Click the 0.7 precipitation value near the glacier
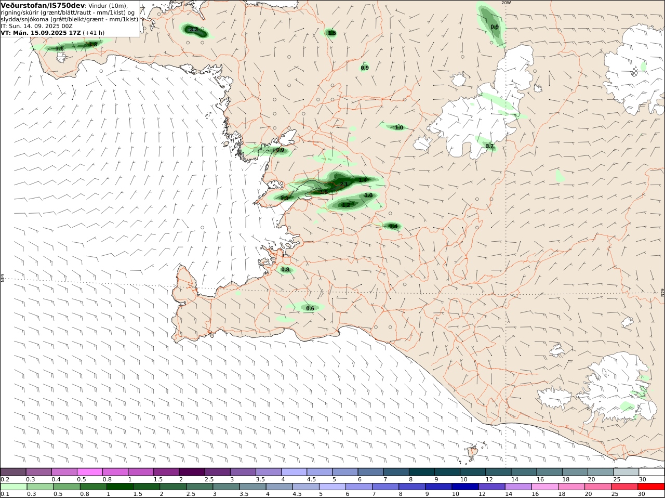 [x=489, y=147]
